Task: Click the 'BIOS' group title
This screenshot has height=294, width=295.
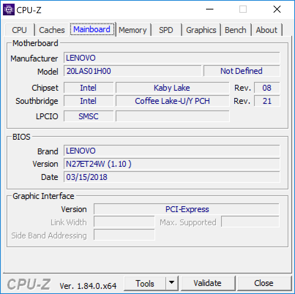Action: [21, 137]
